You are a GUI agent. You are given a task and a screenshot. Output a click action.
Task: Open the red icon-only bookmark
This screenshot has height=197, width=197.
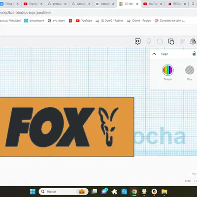(70, 21)
